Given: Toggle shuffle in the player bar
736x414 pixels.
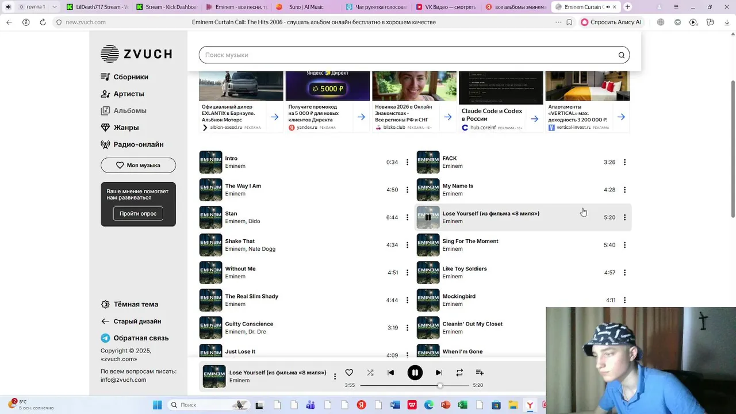Looking at the screenshot, I should 370,373.
